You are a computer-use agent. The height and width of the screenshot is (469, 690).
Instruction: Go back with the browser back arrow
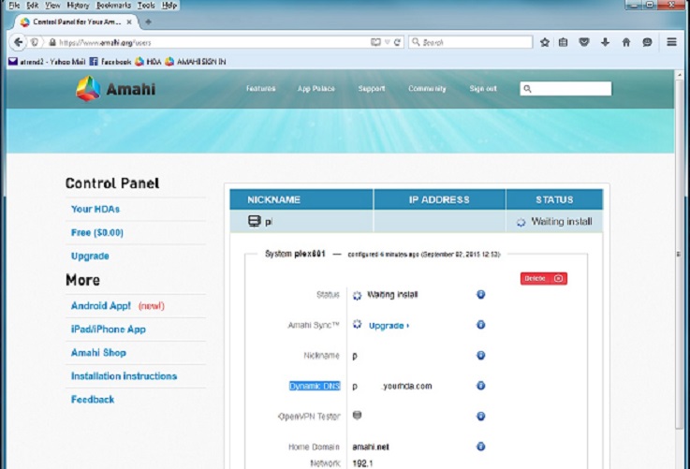click(x=18, y=42)
